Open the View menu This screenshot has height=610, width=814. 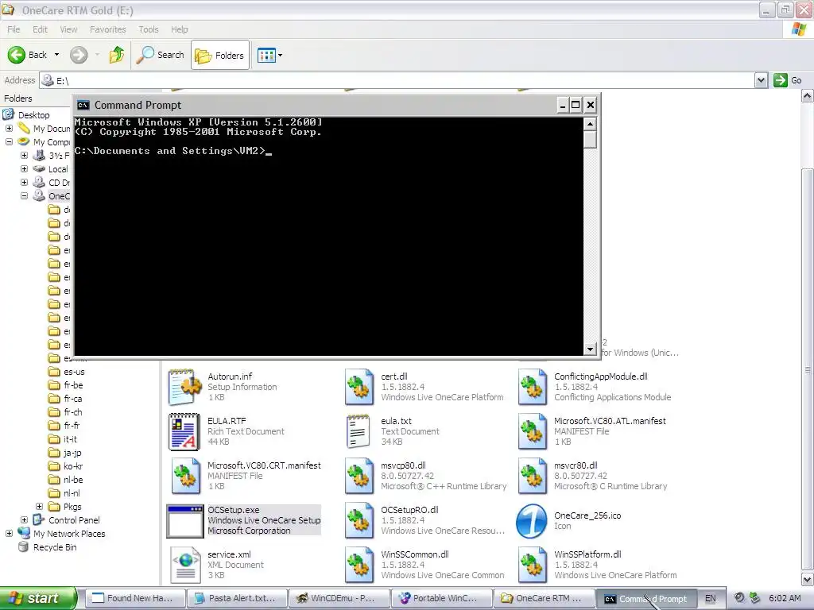[68, 29]
